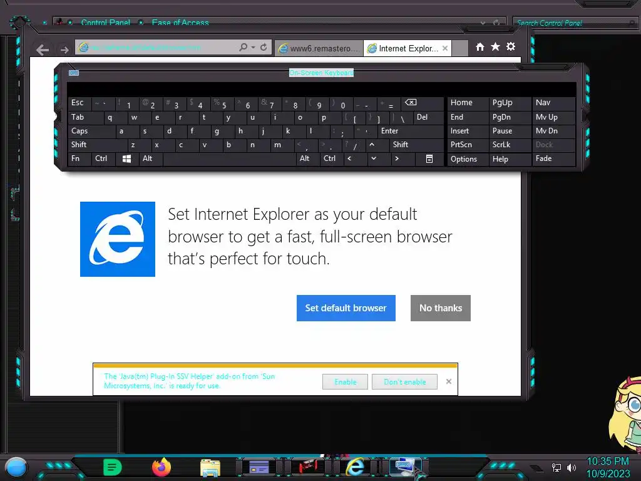Toggle the left Alt key
Screen dimensions: 641x481
pos(150,158)
